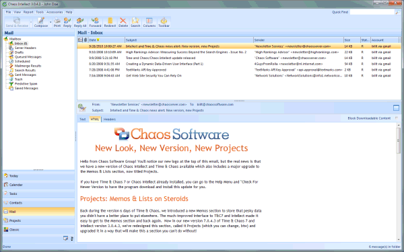
Task: Click the Reply All toolbar icon
Action: [80, 22]
